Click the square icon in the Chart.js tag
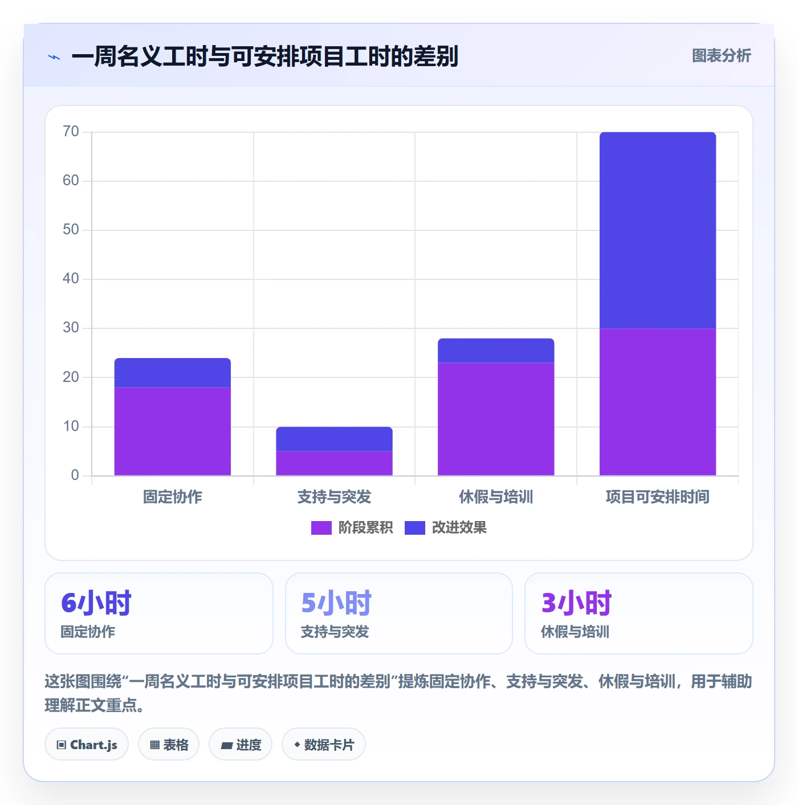Viewport: 798px width, 805px height. (x=62, y=745)
